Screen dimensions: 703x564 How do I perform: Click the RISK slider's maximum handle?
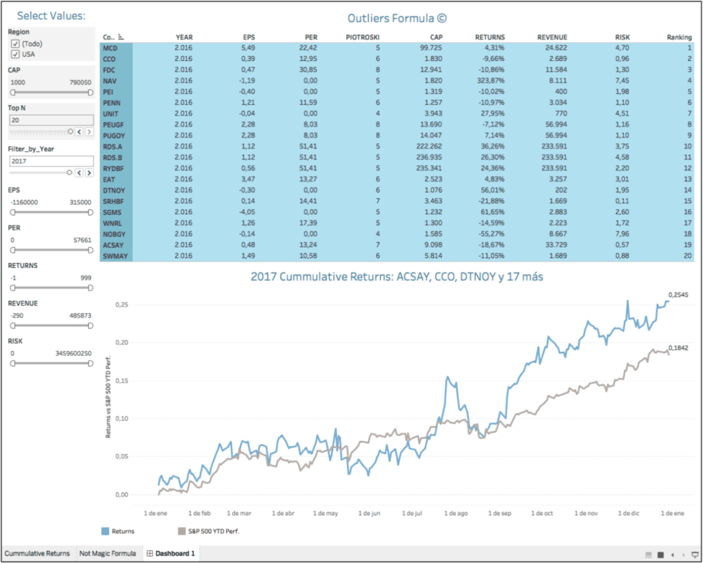pos(91,363)
